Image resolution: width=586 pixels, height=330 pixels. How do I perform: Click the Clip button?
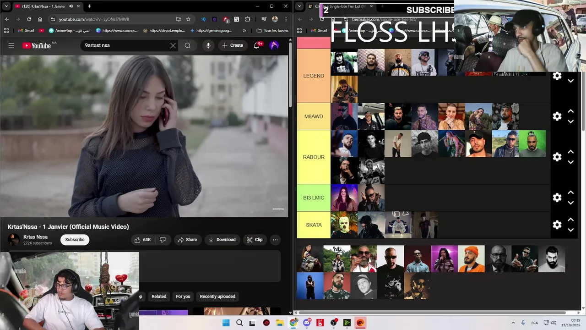pos(255,240)
